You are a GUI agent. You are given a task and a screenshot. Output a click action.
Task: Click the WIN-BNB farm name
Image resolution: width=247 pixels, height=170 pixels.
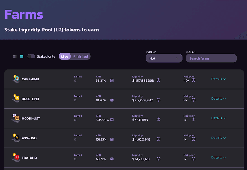coord(29,138)
